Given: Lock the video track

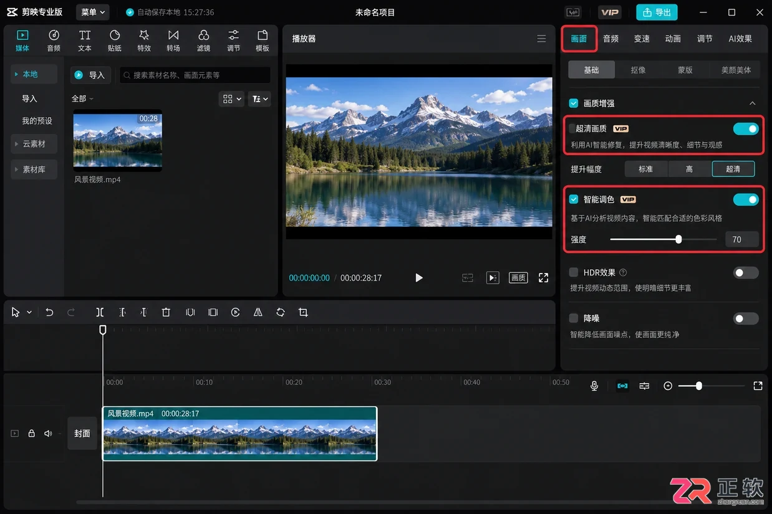Looking at the screenshot, I should click(31, 433).
